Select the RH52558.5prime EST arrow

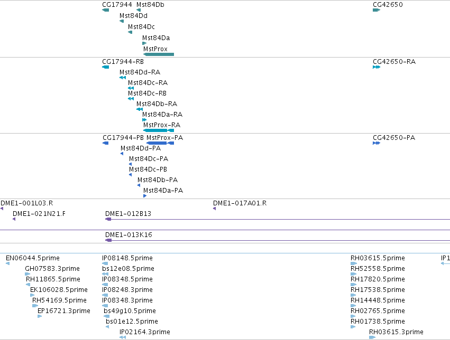354,275
